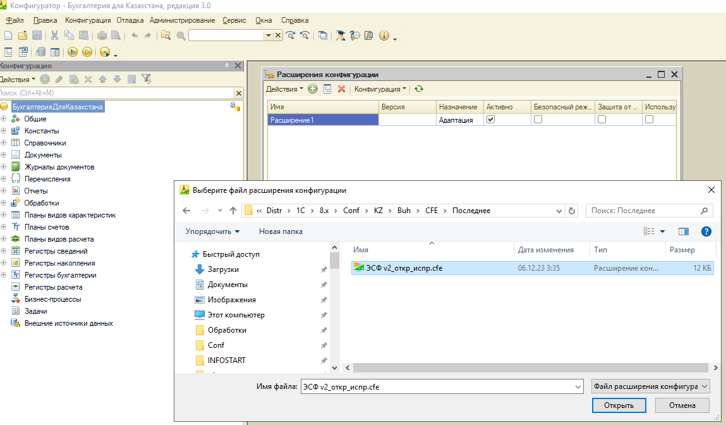Expand the Документы tree node
Image resolution: width=726 pixels, height=425 pixels.
click(3, 155)
